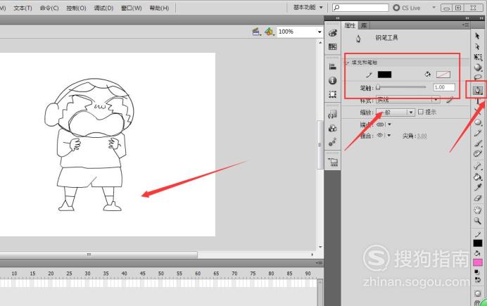The width and height of the screenshot is (487, 306).
Task: Open the Align panel icon
Action: 333,66
